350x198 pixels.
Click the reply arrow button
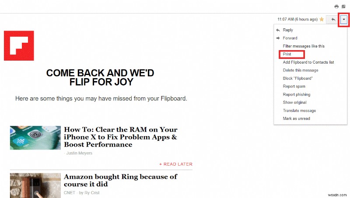click(x=333, y=19)
